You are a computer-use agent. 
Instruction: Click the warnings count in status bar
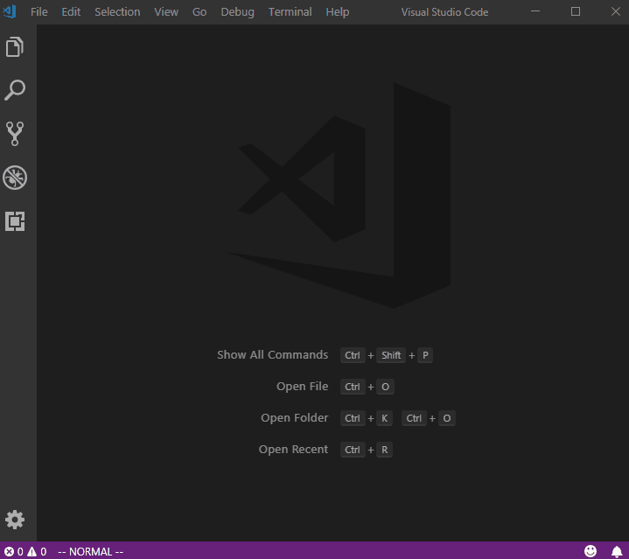pos(37,552)
